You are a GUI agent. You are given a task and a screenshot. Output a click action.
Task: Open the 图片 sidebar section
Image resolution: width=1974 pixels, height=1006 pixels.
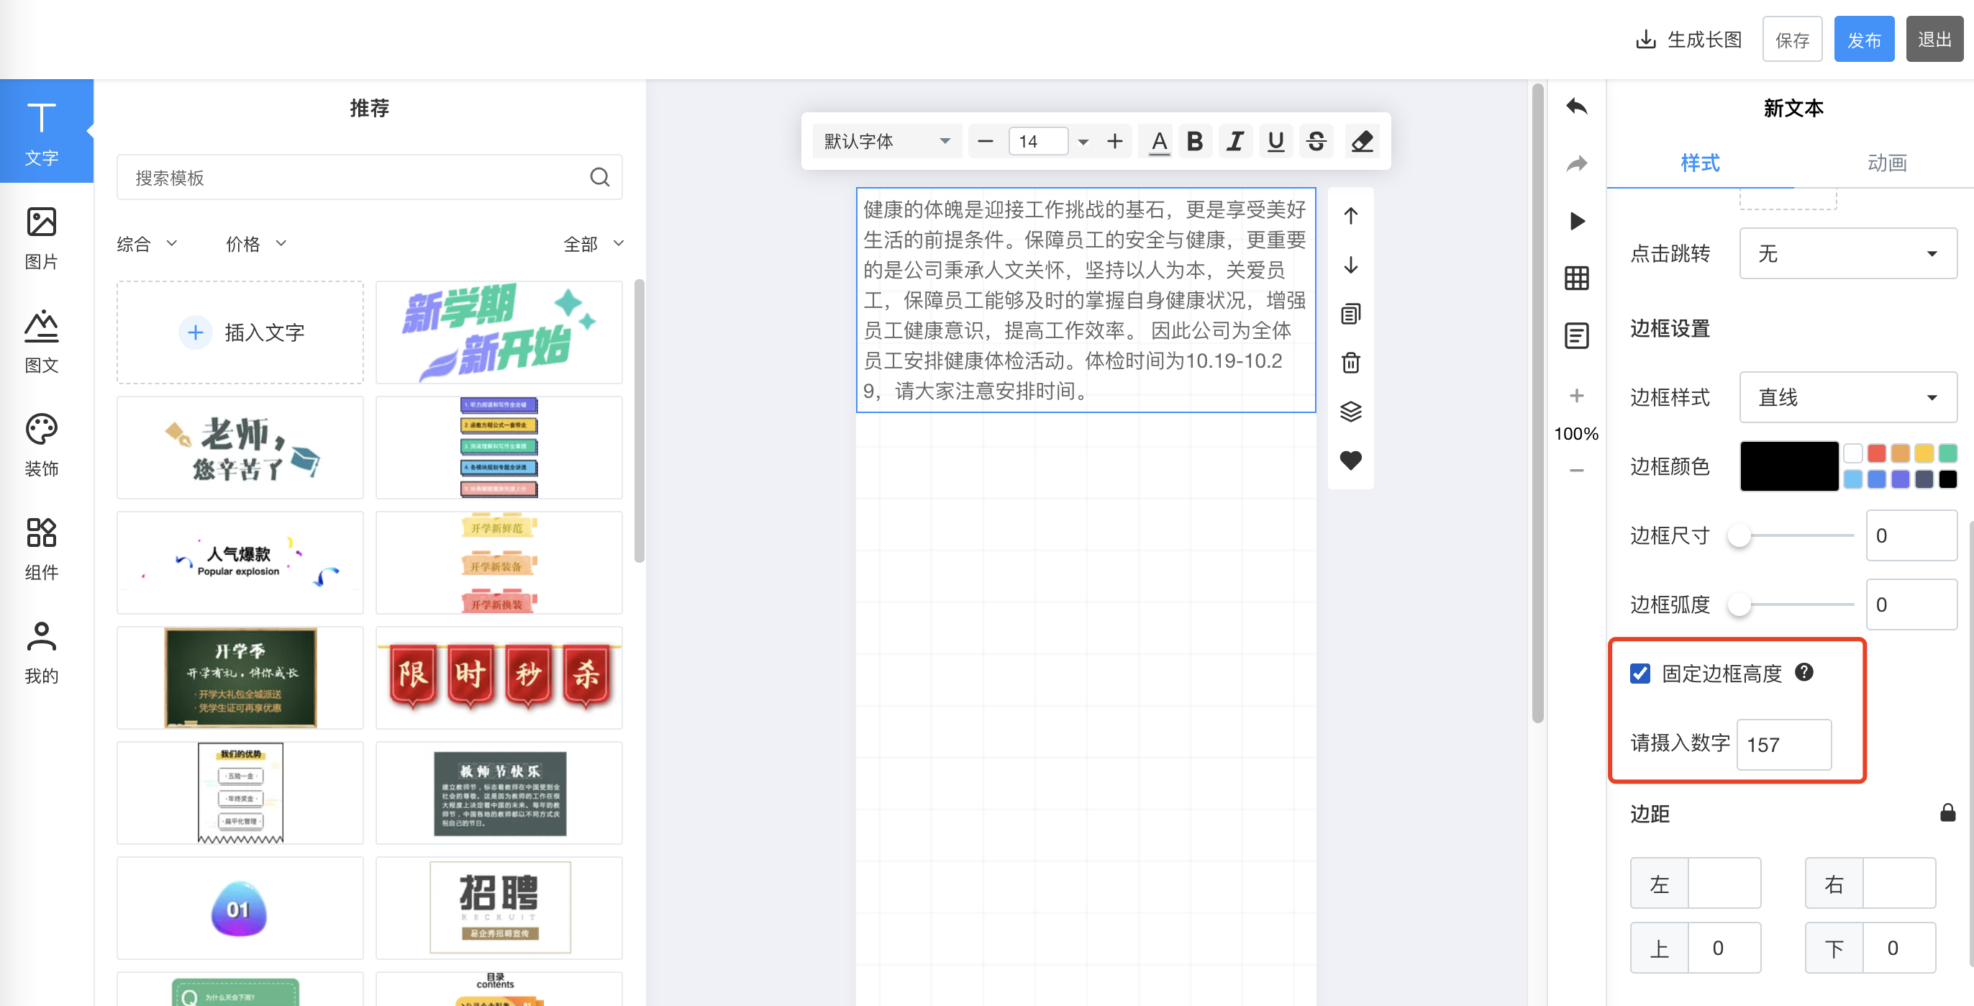pos(42,237)
